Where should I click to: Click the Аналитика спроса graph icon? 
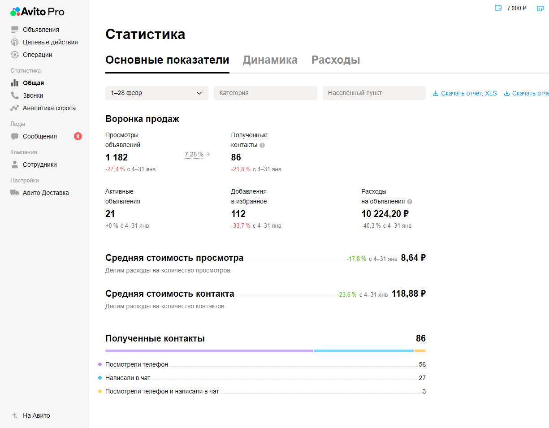point(15,108)
